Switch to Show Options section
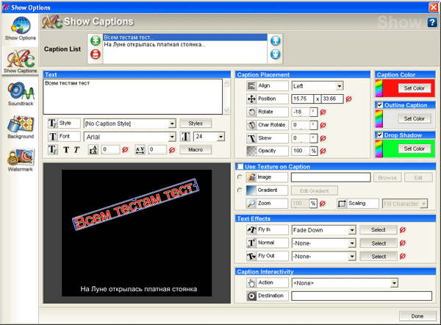The height and width of the screenshot is (325, 441). pos(21,29)
